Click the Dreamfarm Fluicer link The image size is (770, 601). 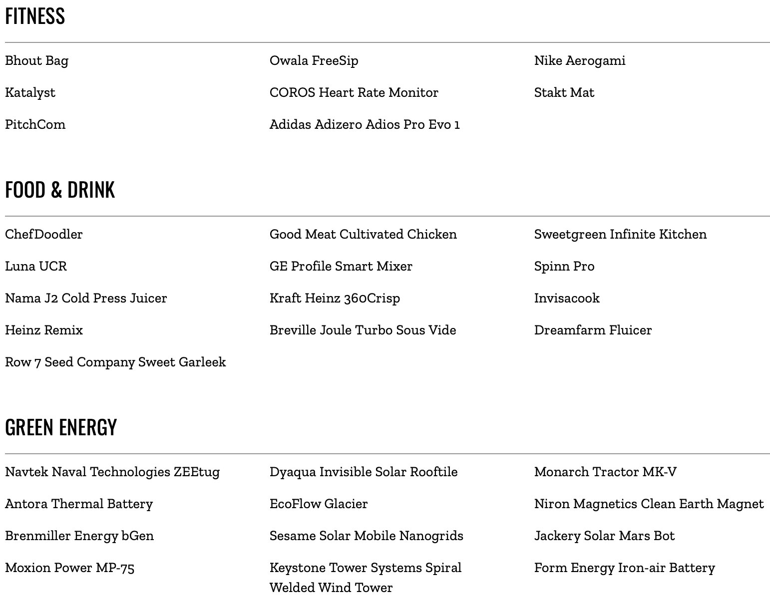[x=593, y=330]
